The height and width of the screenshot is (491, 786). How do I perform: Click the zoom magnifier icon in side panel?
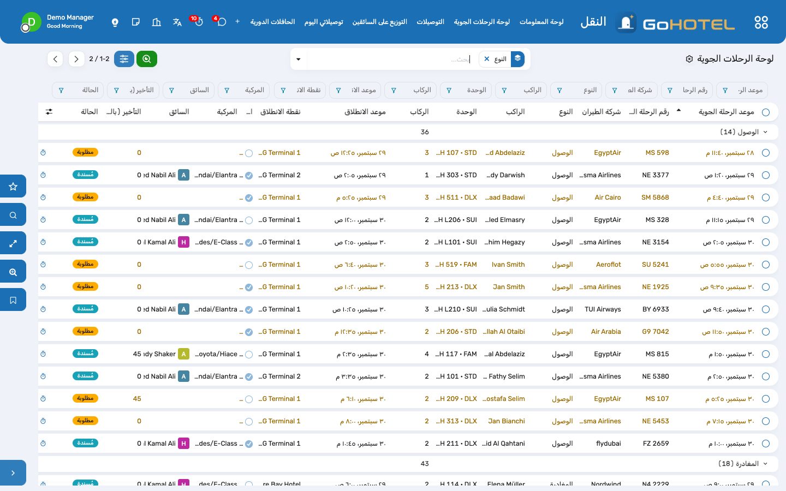coord(13,272)
